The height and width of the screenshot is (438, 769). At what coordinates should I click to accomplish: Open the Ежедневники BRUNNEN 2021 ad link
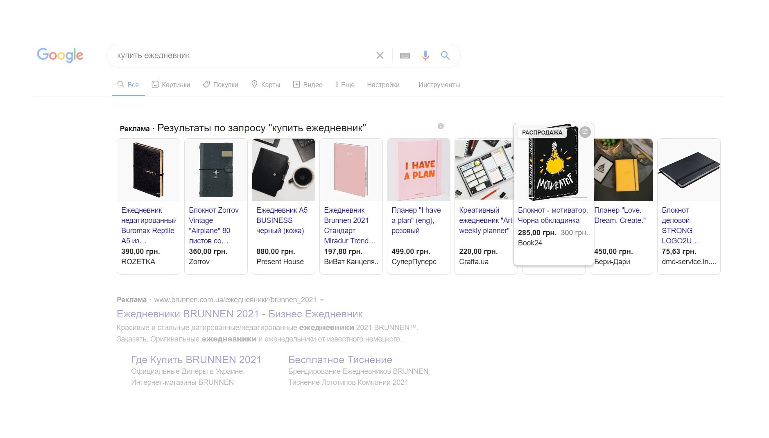tap(240, 314)
